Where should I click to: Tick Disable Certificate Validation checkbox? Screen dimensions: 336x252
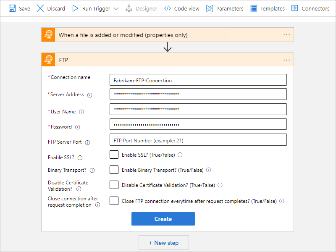tap(114, 185)
